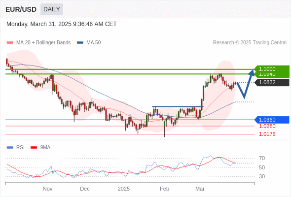This screenshot has height=197, width=291.
Task: Click the blue forecast arrow head
Action: [252, 73]
